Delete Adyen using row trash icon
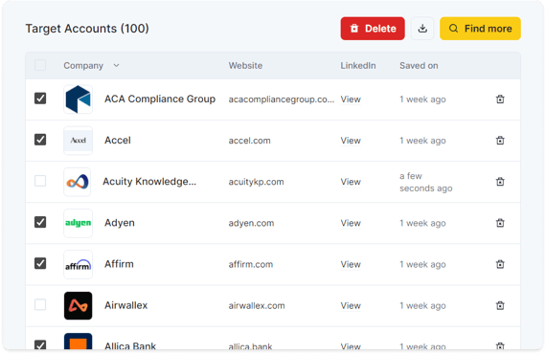Image resolution: width=546 pixels, height=354 pixels. point(500,223)
